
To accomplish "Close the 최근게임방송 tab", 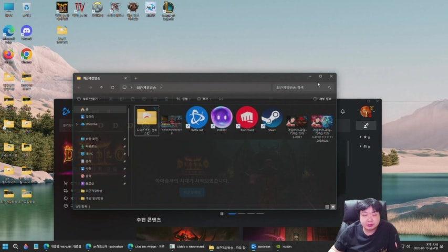I will [126, 78].
